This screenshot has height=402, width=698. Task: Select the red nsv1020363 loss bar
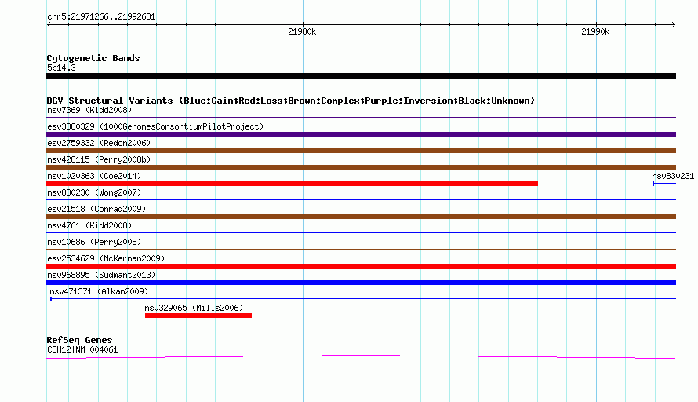click(x=292, y=184)
